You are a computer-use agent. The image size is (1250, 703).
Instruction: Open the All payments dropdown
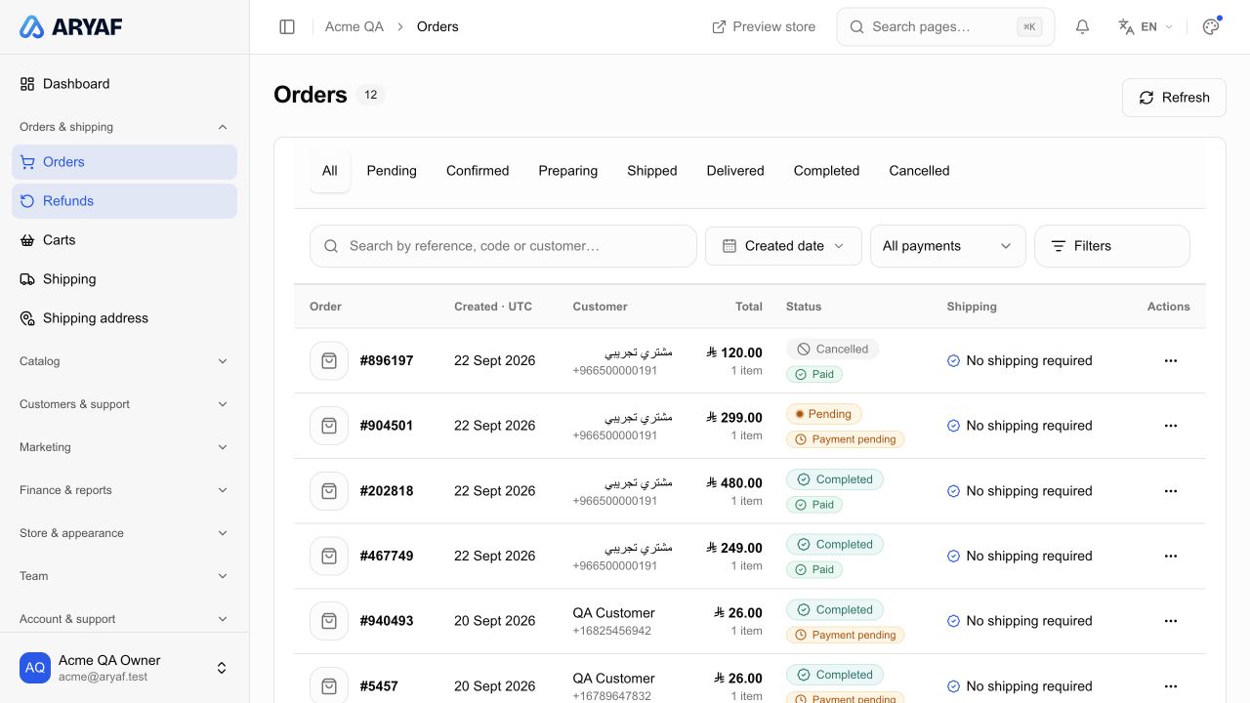[x=948, y=246]
